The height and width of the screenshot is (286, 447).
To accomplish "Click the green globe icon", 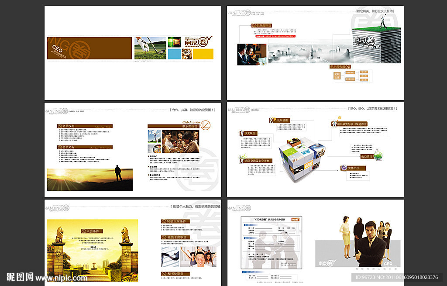I will [x=378, y=155].
